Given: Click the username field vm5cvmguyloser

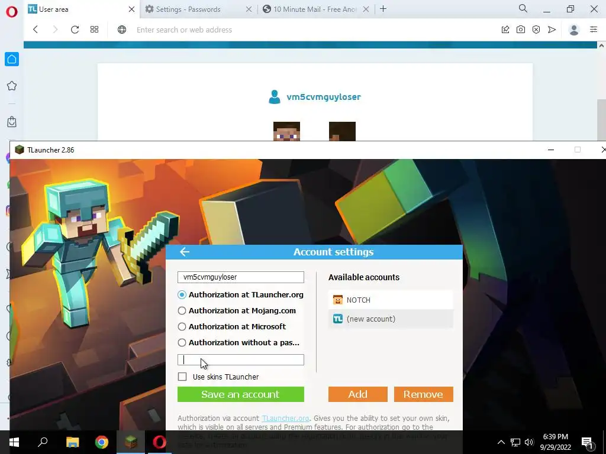Looking at the screenshot, I should [x=241, y=277].
